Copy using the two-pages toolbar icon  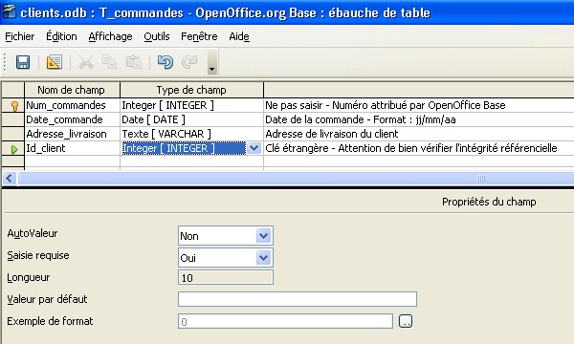click(x=109, y=62)
